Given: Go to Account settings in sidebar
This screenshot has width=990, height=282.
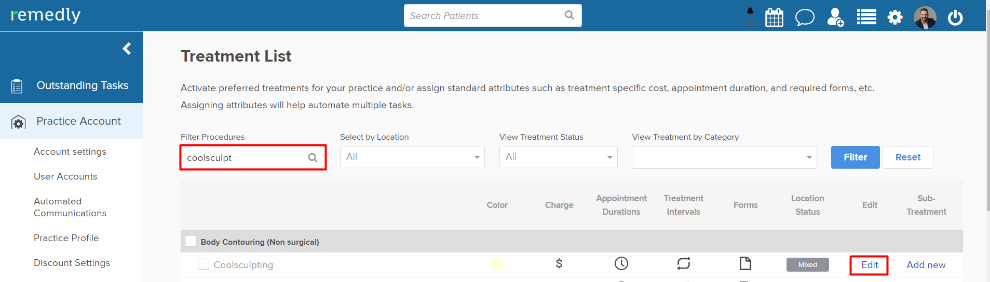Looking at the screenshot, I should pyautogui.click(x=70, y=152).
